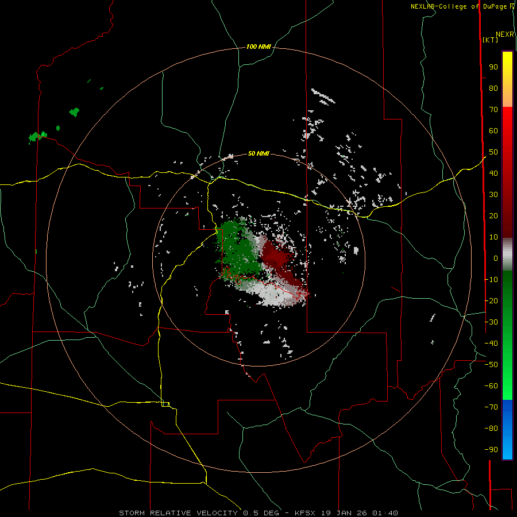Click the 90 value on the velocity scale
517x517 pixels.
tap(493, 67)
